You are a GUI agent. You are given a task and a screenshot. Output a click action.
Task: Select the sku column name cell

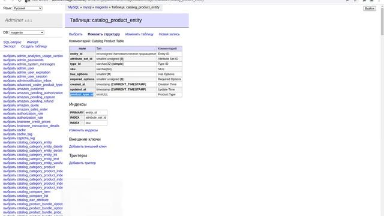pos(82,69)
